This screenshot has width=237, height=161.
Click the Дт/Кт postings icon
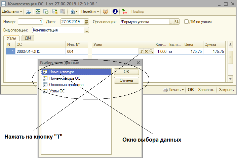[124, 11]
